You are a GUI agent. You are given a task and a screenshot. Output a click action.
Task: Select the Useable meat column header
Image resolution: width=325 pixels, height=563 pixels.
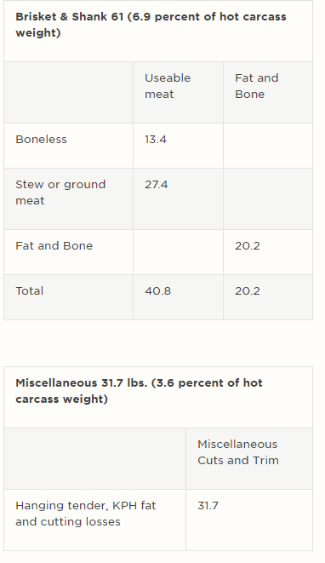point(168,86)
